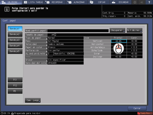Viewport: 153px width, 115px height.
Task: Select the PI1 tray
Action: pyautogui.click(x=15, y=80)
